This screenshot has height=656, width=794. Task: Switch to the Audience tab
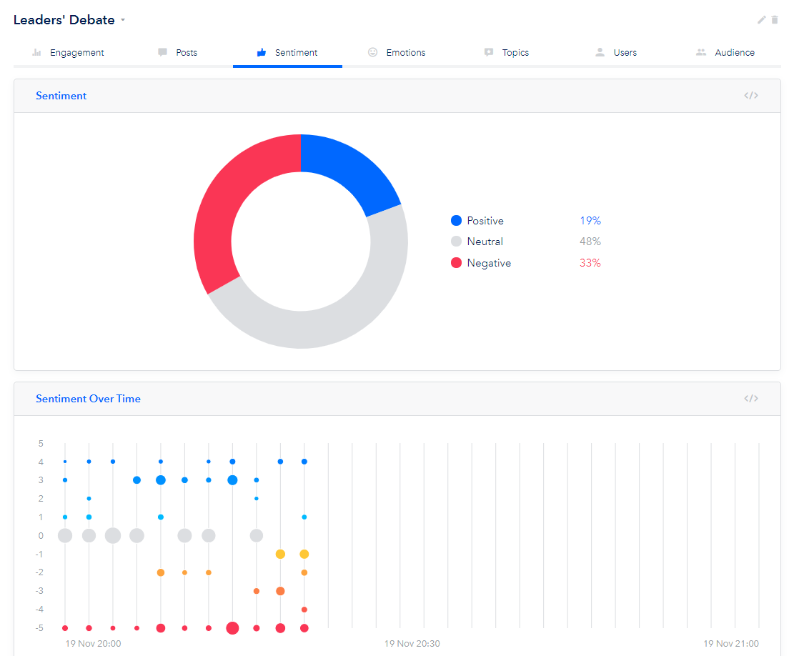click(x=725, y=53)
